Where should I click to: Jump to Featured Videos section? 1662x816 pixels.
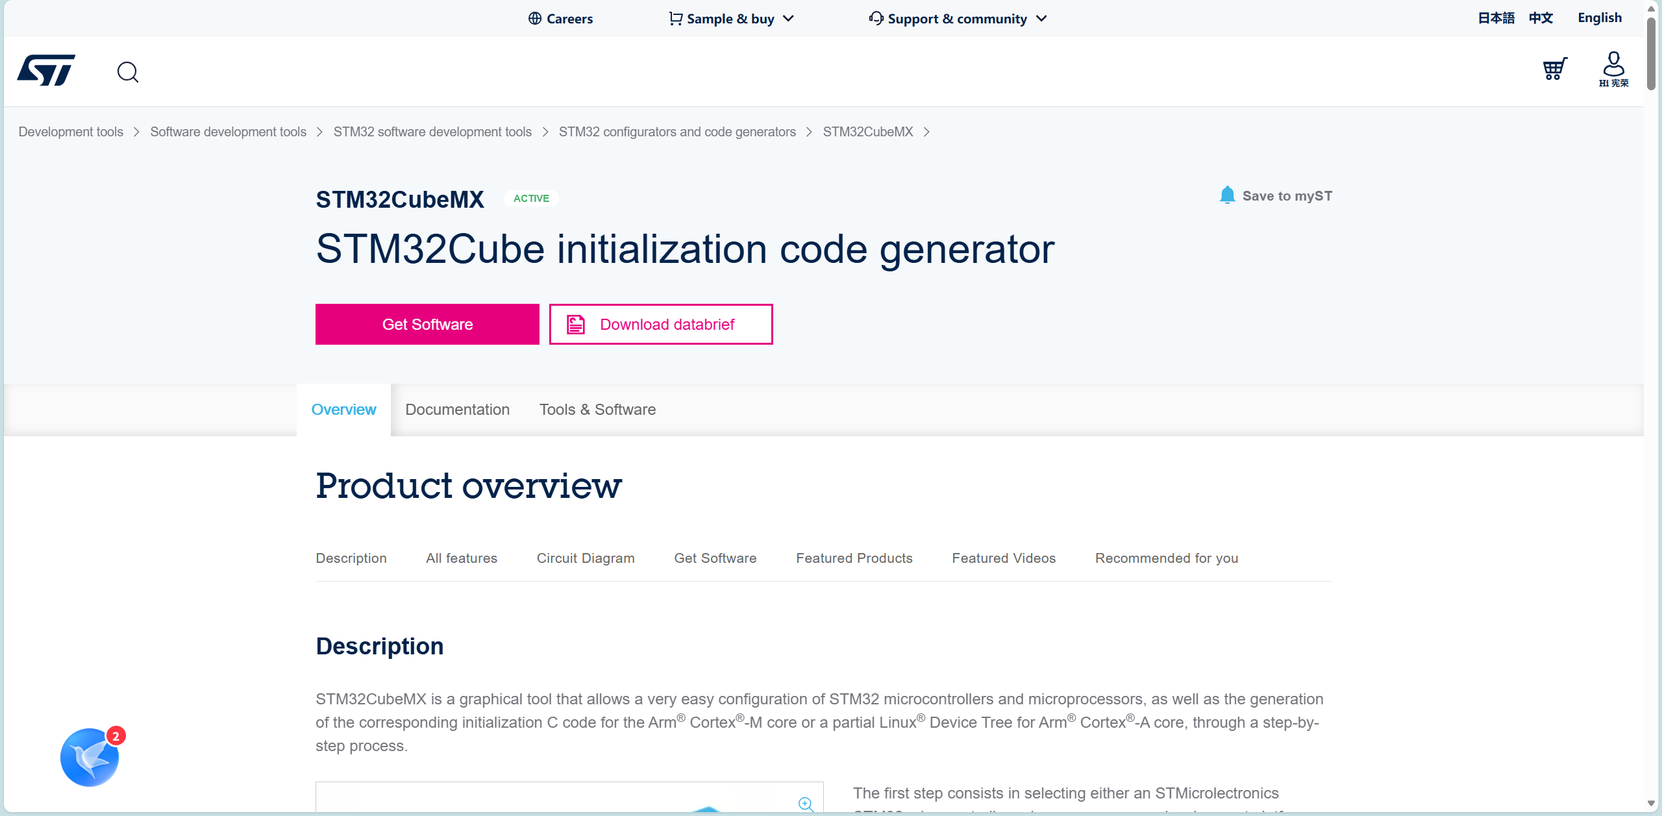[1004, 558]
